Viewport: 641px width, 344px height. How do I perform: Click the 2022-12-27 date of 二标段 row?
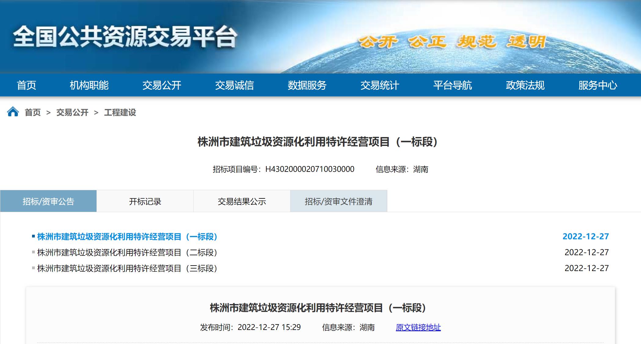587,252
